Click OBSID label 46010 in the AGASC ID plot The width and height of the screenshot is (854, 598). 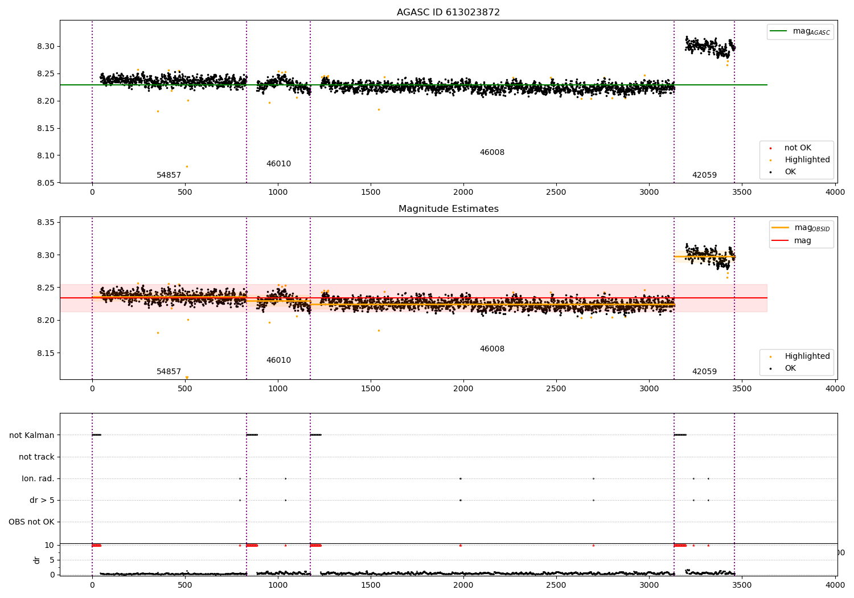[278, 164]
